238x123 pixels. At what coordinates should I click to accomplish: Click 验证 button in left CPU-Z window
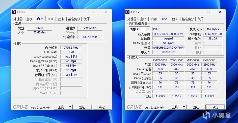pos(82,107)
